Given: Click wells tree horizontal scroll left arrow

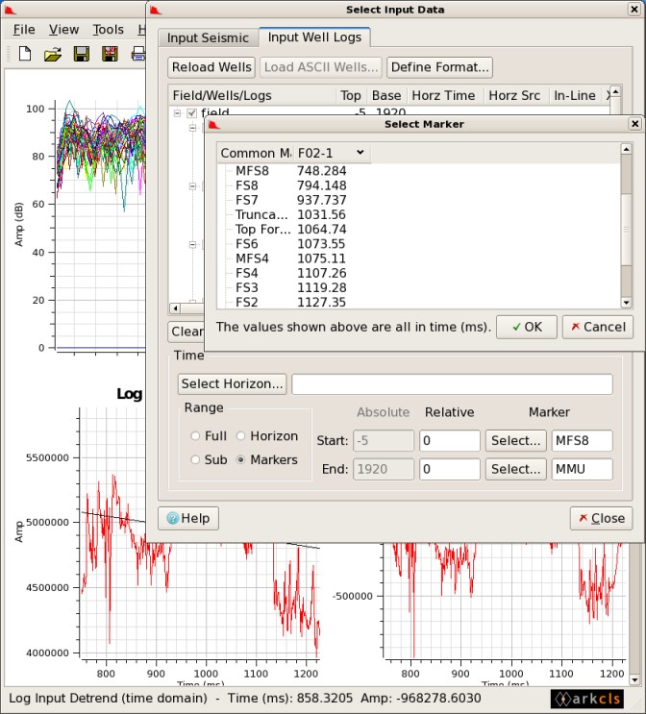Looking at the screenshot, I should pos(175,308).
